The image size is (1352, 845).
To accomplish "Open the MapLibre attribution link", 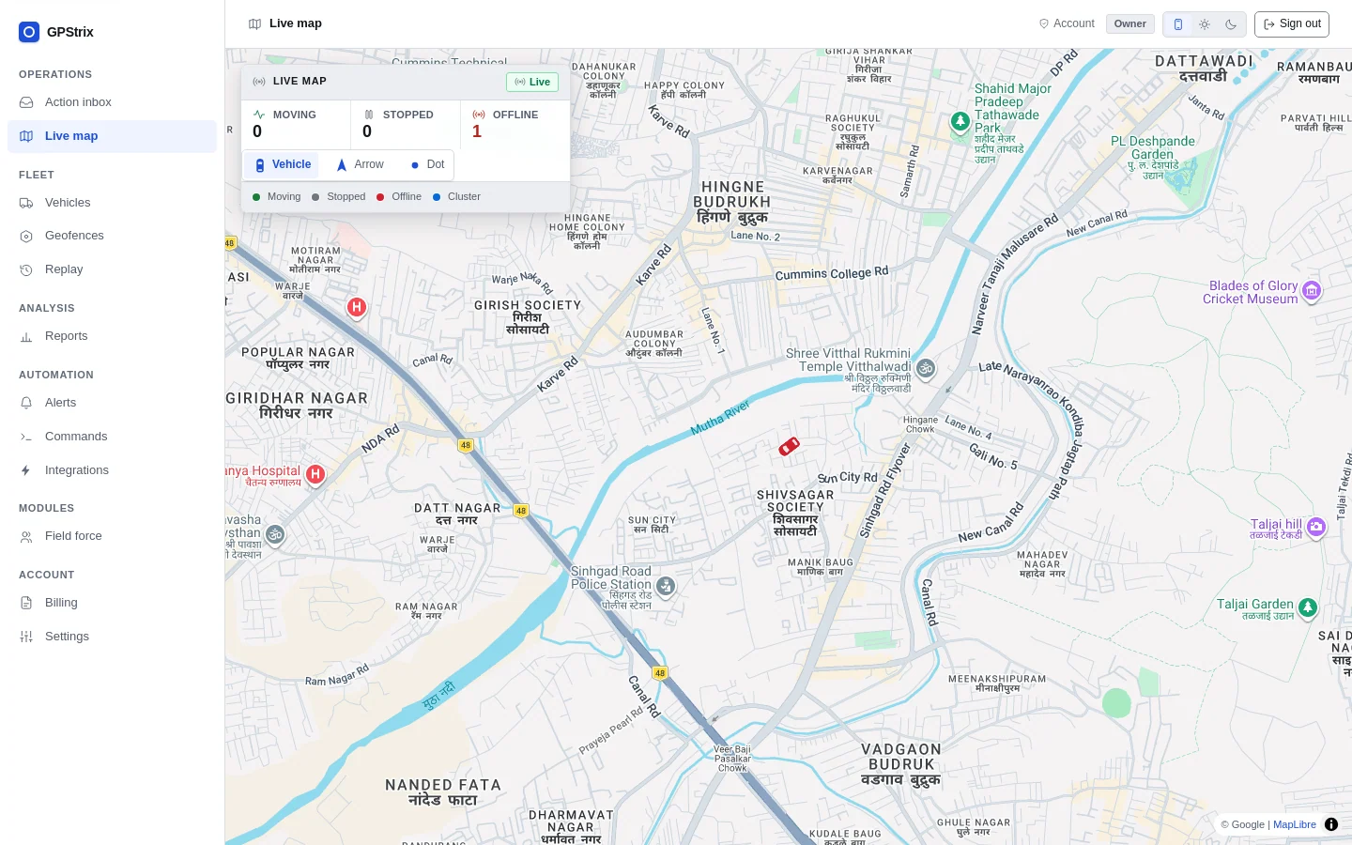I will [x=1295, y=824].
